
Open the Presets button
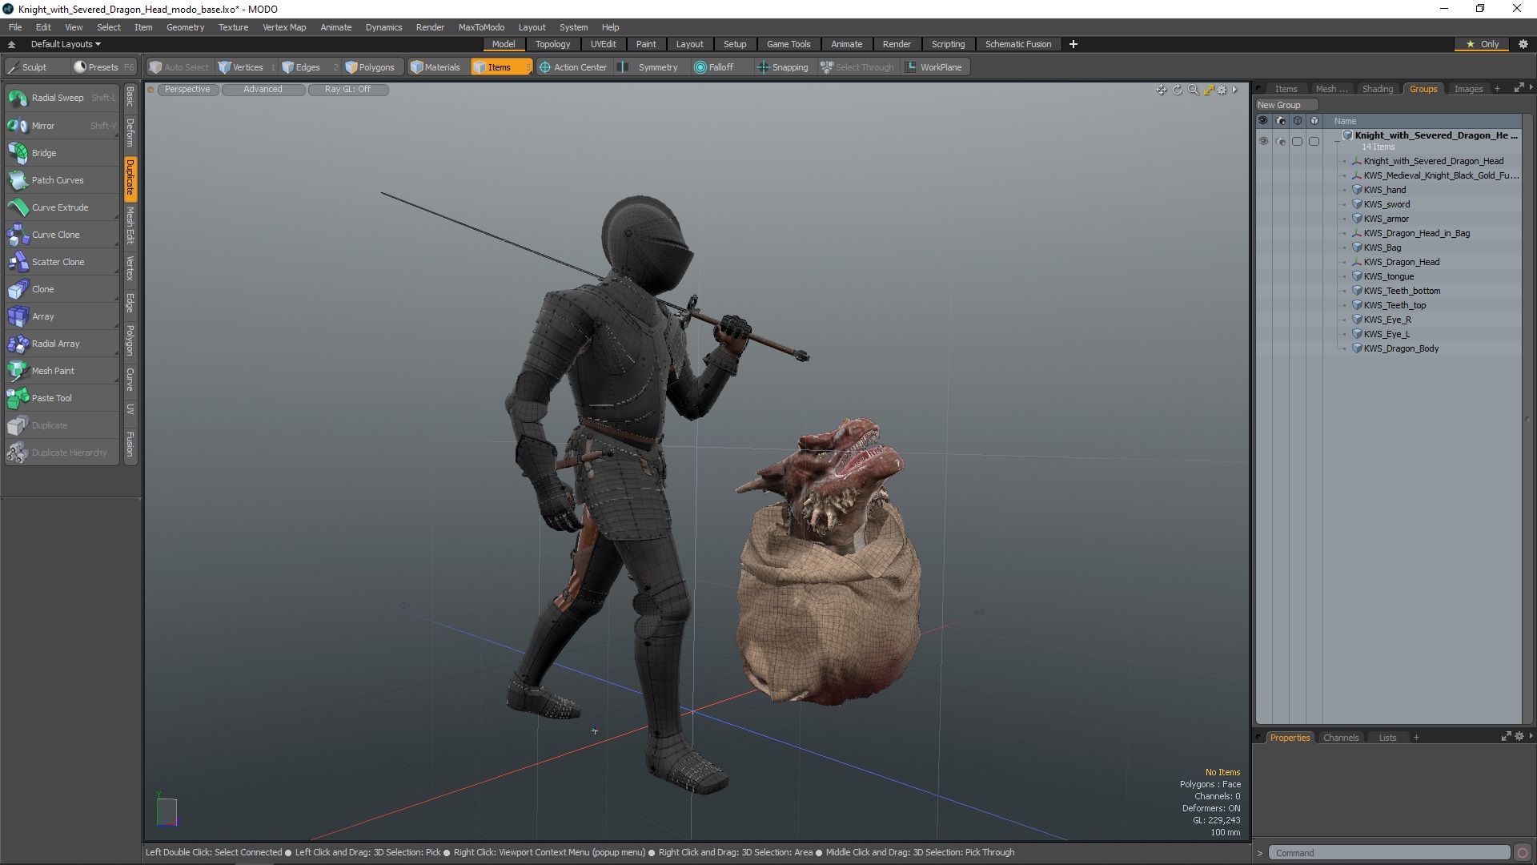pos(103,67)
